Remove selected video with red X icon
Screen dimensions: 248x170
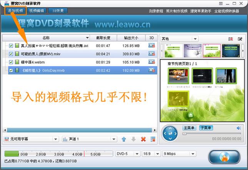[x=143, y=139]
